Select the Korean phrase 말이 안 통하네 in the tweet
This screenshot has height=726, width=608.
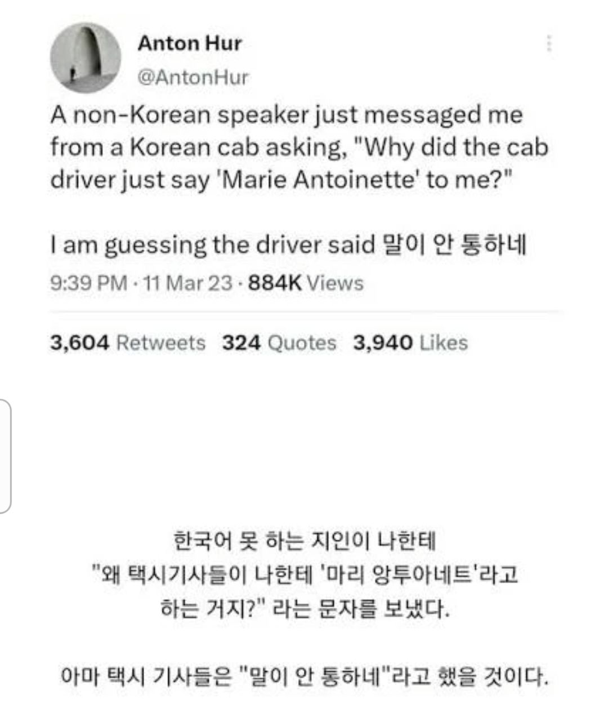(x=454, y=245)
